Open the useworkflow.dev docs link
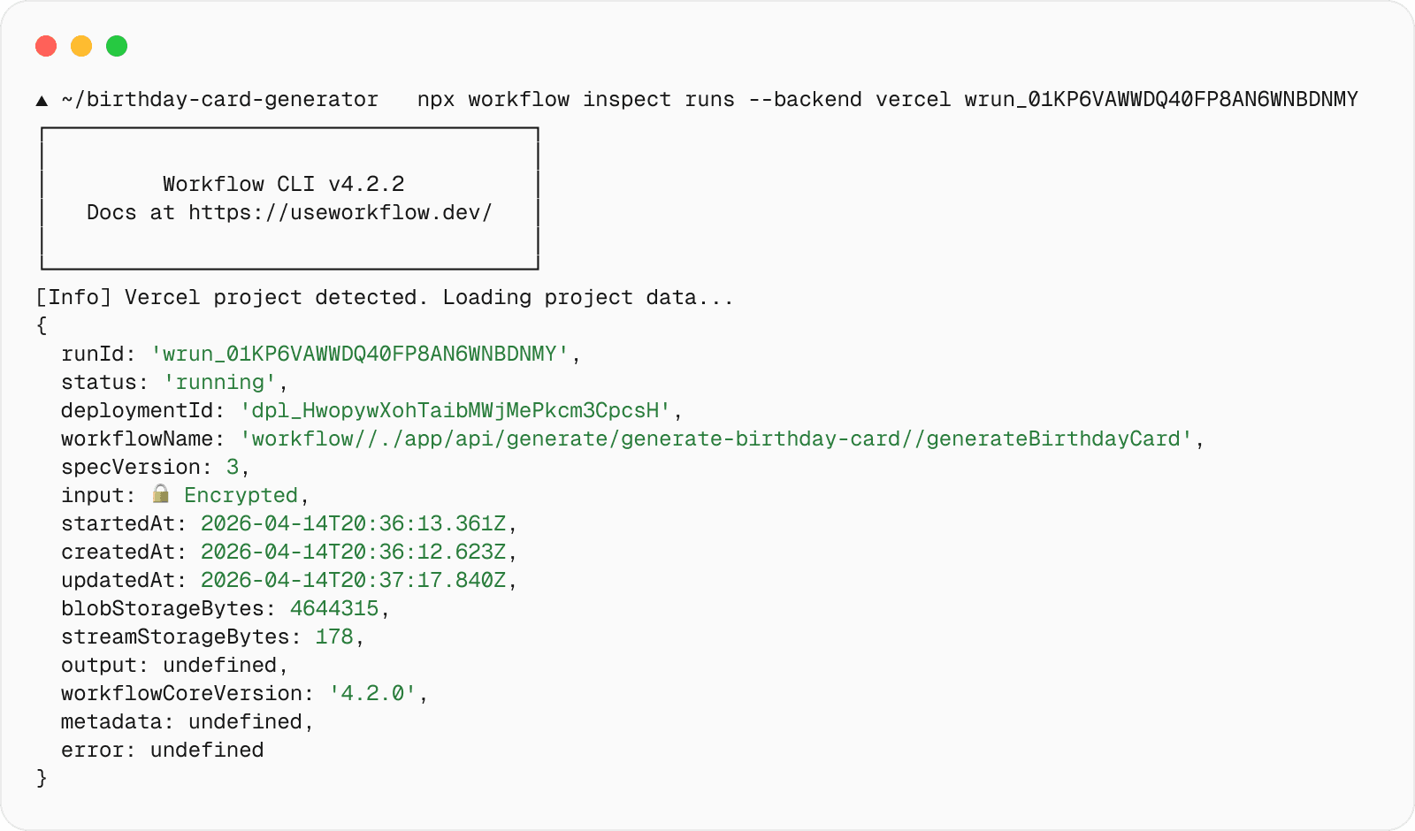 pyautogui.click(x=340, y=212)
